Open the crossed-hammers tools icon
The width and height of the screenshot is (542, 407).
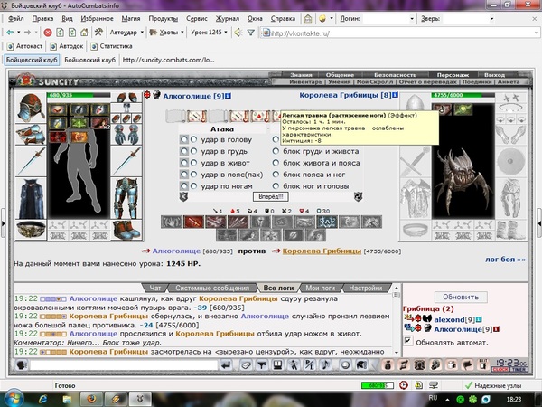click(98, 33)
